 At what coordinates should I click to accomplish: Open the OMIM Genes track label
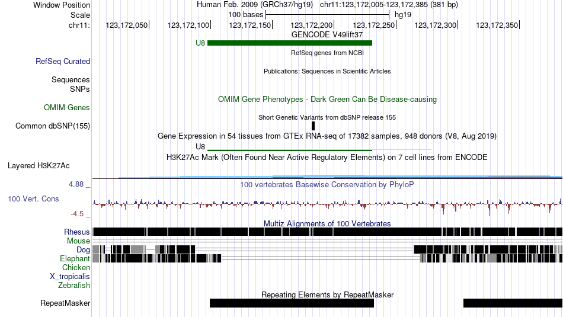click(x=67, y=108)
